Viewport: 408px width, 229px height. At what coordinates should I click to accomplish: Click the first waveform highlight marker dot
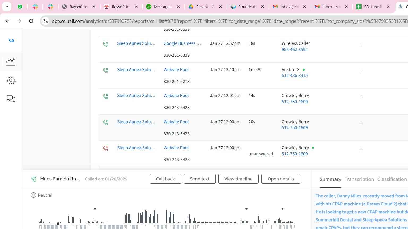[95, 209]
